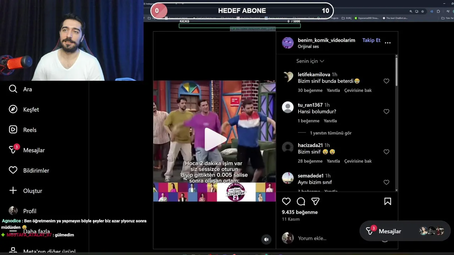Open Mesajlar in left sidebar
This screenshot has height=255, width=454.
(x=27, y=150)
